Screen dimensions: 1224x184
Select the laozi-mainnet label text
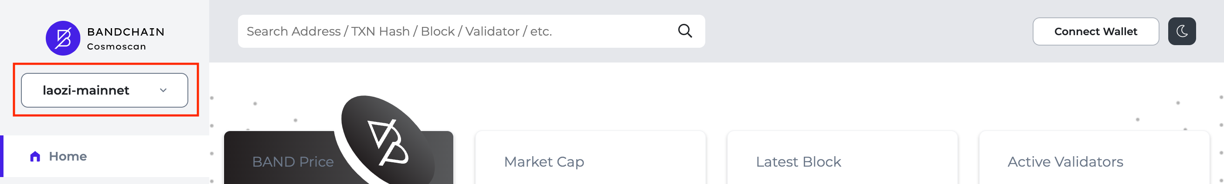pos(86,90)
